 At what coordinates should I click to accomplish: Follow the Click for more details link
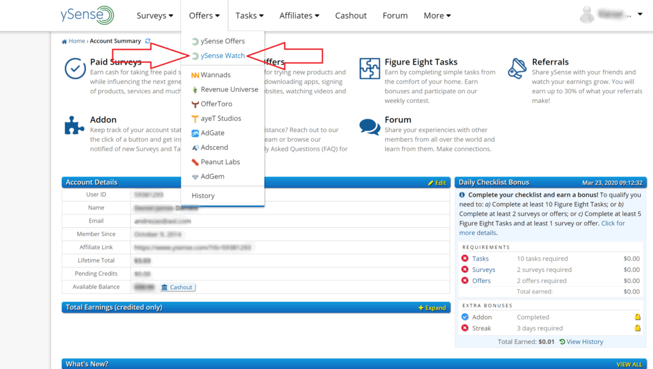pyautogui.click(x=542, y=228)
